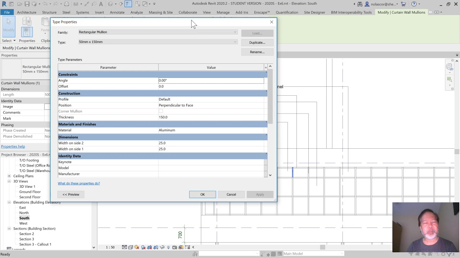Switch to the Manage ribbon tab
The image size is (460, 258).
click(x=223, y=12)
